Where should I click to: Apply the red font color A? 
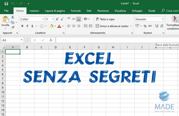pos(59,26)
